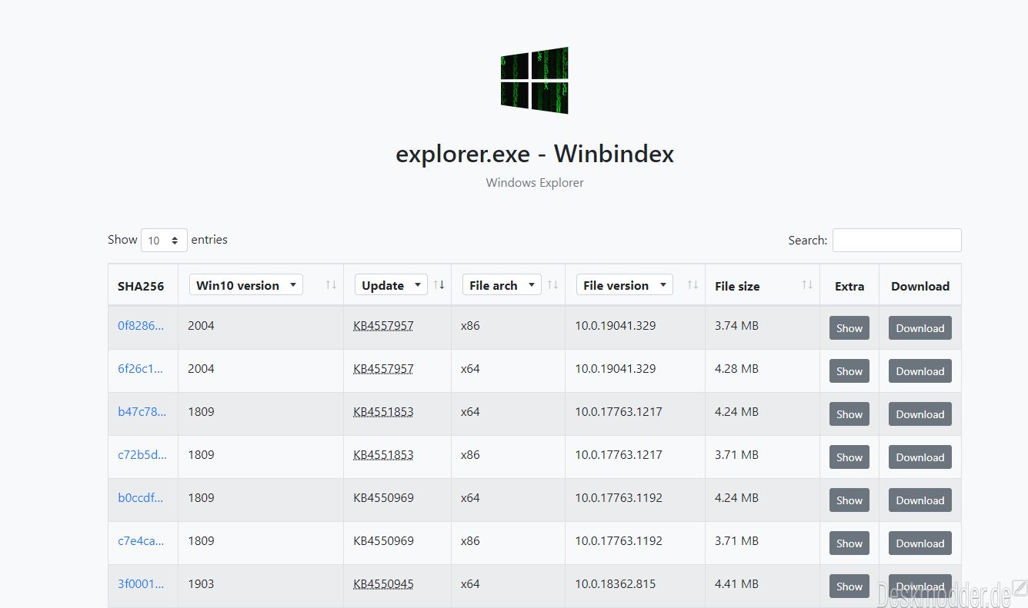Click the Windows Explorer subtitle
The width and height of the screenshot is (1028, 608).
tap(535, 182)
